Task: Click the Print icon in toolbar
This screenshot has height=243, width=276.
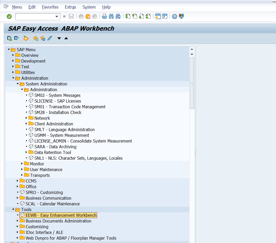Action: click(104, 17)
